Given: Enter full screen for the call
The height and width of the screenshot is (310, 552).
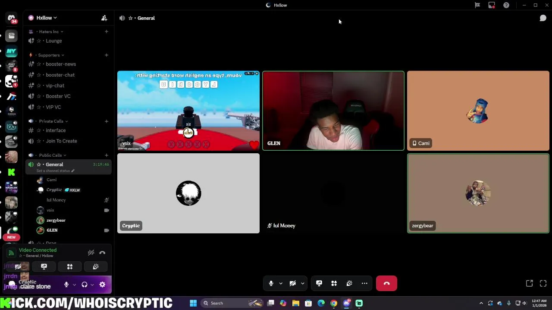Looking at the screenshot, I should [543, 283].
